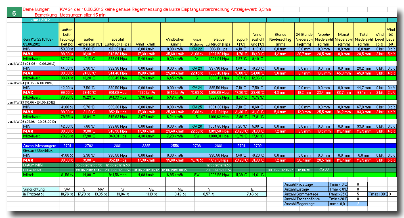
Task: Click the highlighted Anzahl Regentage value cell
Action: [x=358, y=204]
